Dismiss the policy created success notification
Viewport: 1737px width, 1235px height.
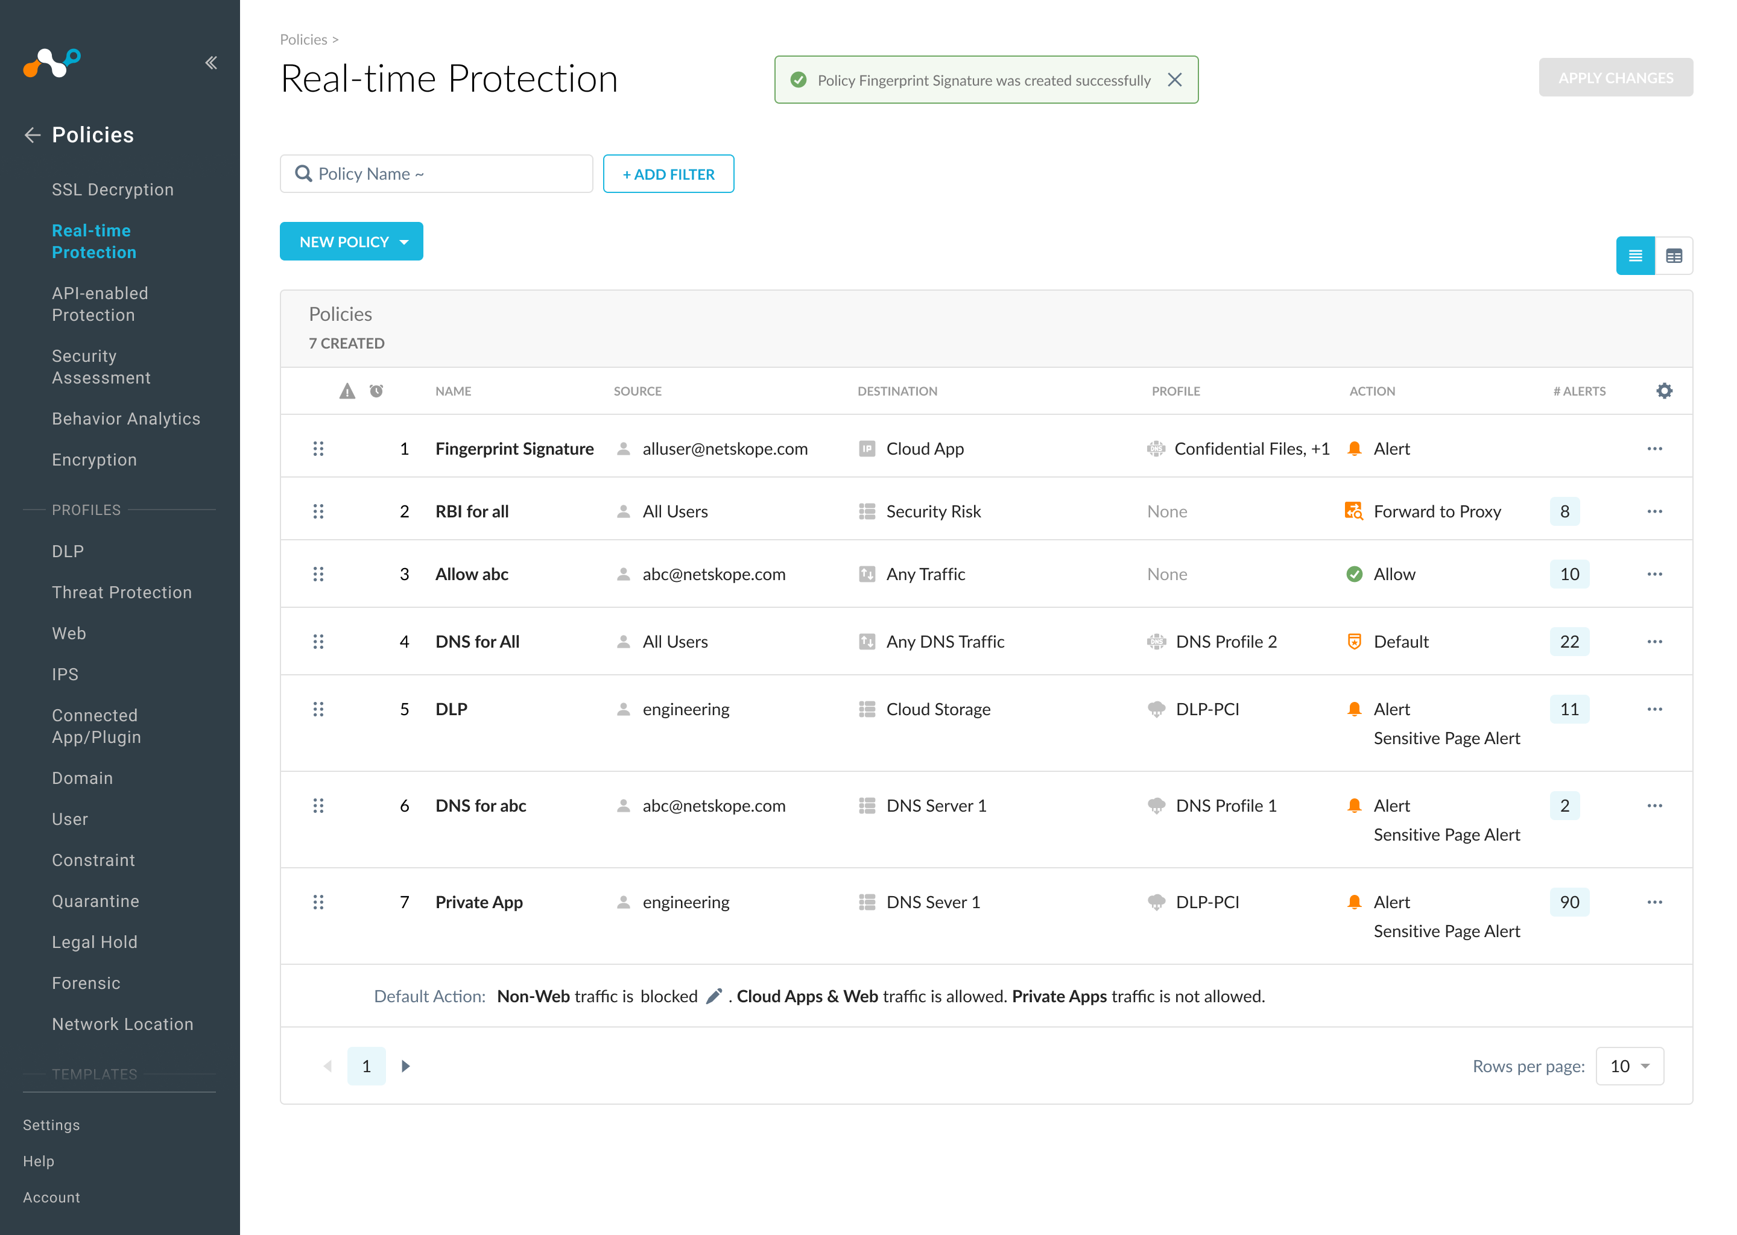tap(1174, 80)
